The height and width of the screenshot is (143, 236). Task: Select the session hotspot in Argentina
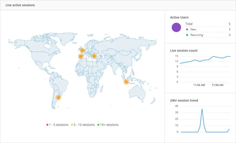click(58, 97)
